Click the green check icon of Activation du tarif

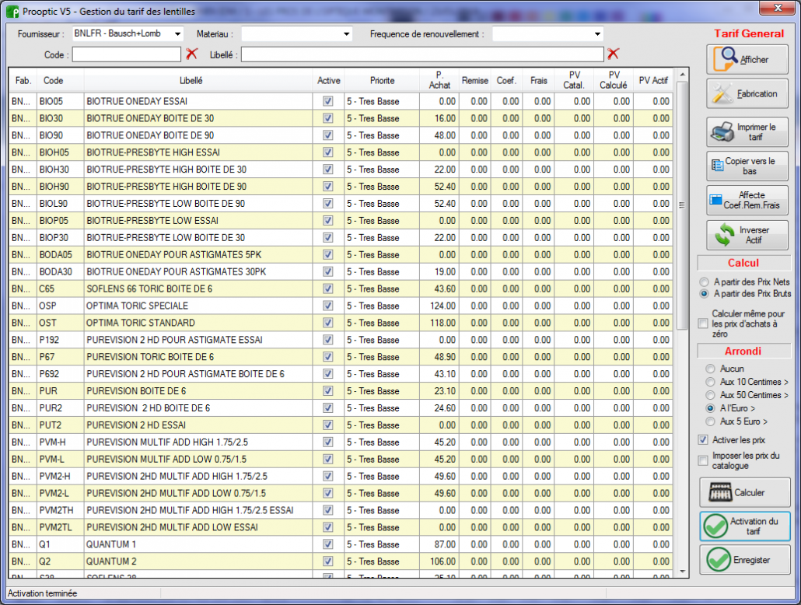pyautogui.click(x=715, y=526)
